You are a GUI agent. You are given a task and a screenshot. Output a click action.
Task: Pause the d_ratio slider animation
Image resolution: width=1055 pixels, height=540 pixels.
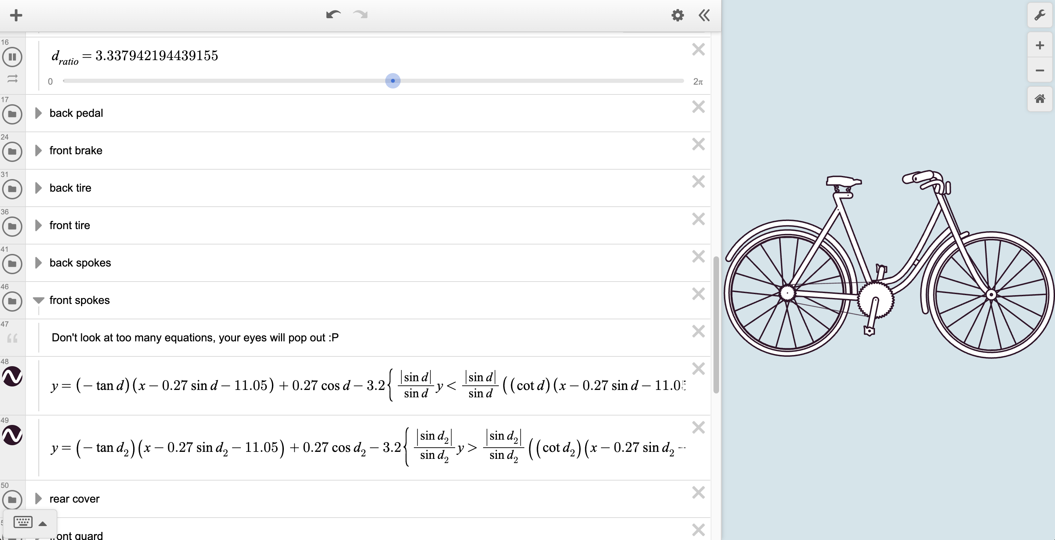(x=12, y=57)
